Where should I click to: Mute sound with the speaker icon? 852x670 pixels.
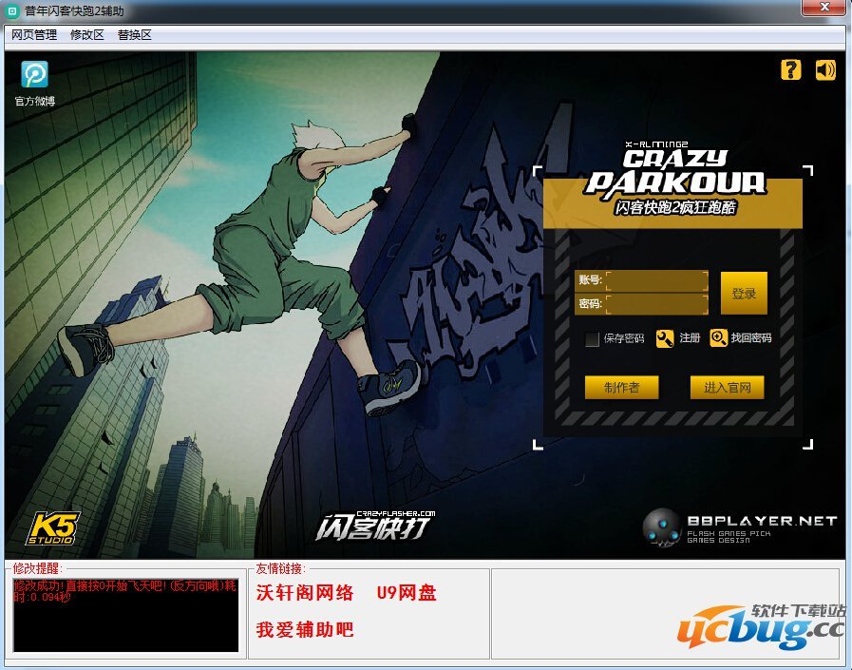click(x=825, y=69)
